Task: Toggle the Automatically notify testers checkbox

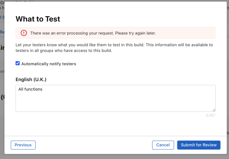Action: click(18, 63)
